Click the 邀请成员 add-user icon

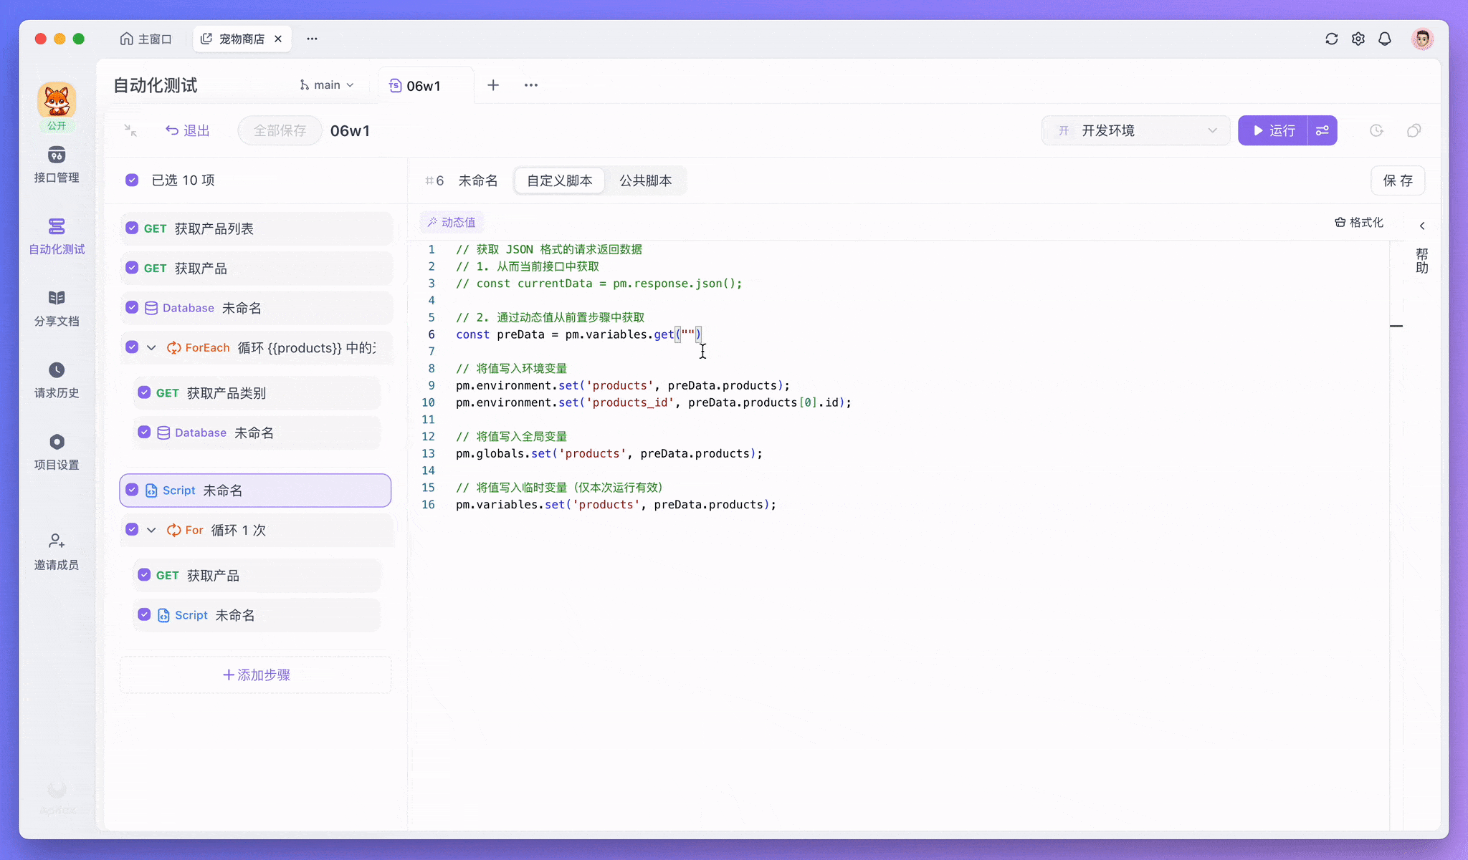click(x=57, y=541)
